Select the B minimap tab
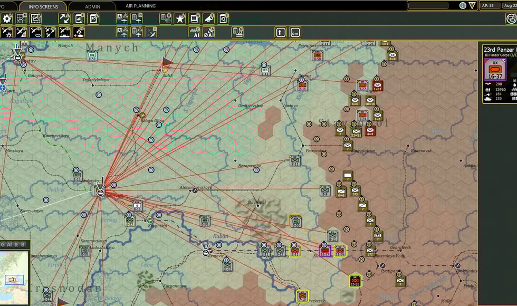This screenshot has width=517, height=306. (23, 244)
